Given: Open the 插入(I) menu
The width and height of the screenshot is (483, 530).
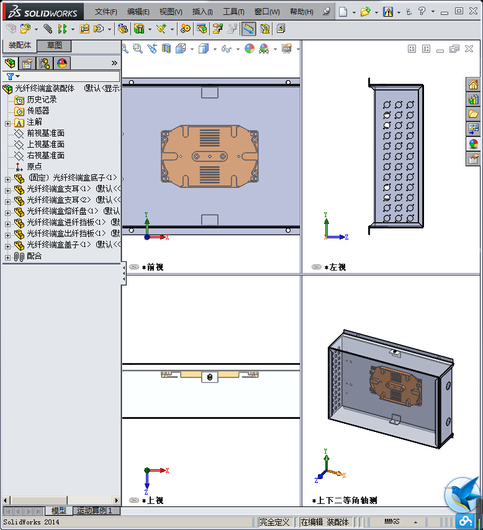Looking at the screenshot, I should tap(202, 12).
